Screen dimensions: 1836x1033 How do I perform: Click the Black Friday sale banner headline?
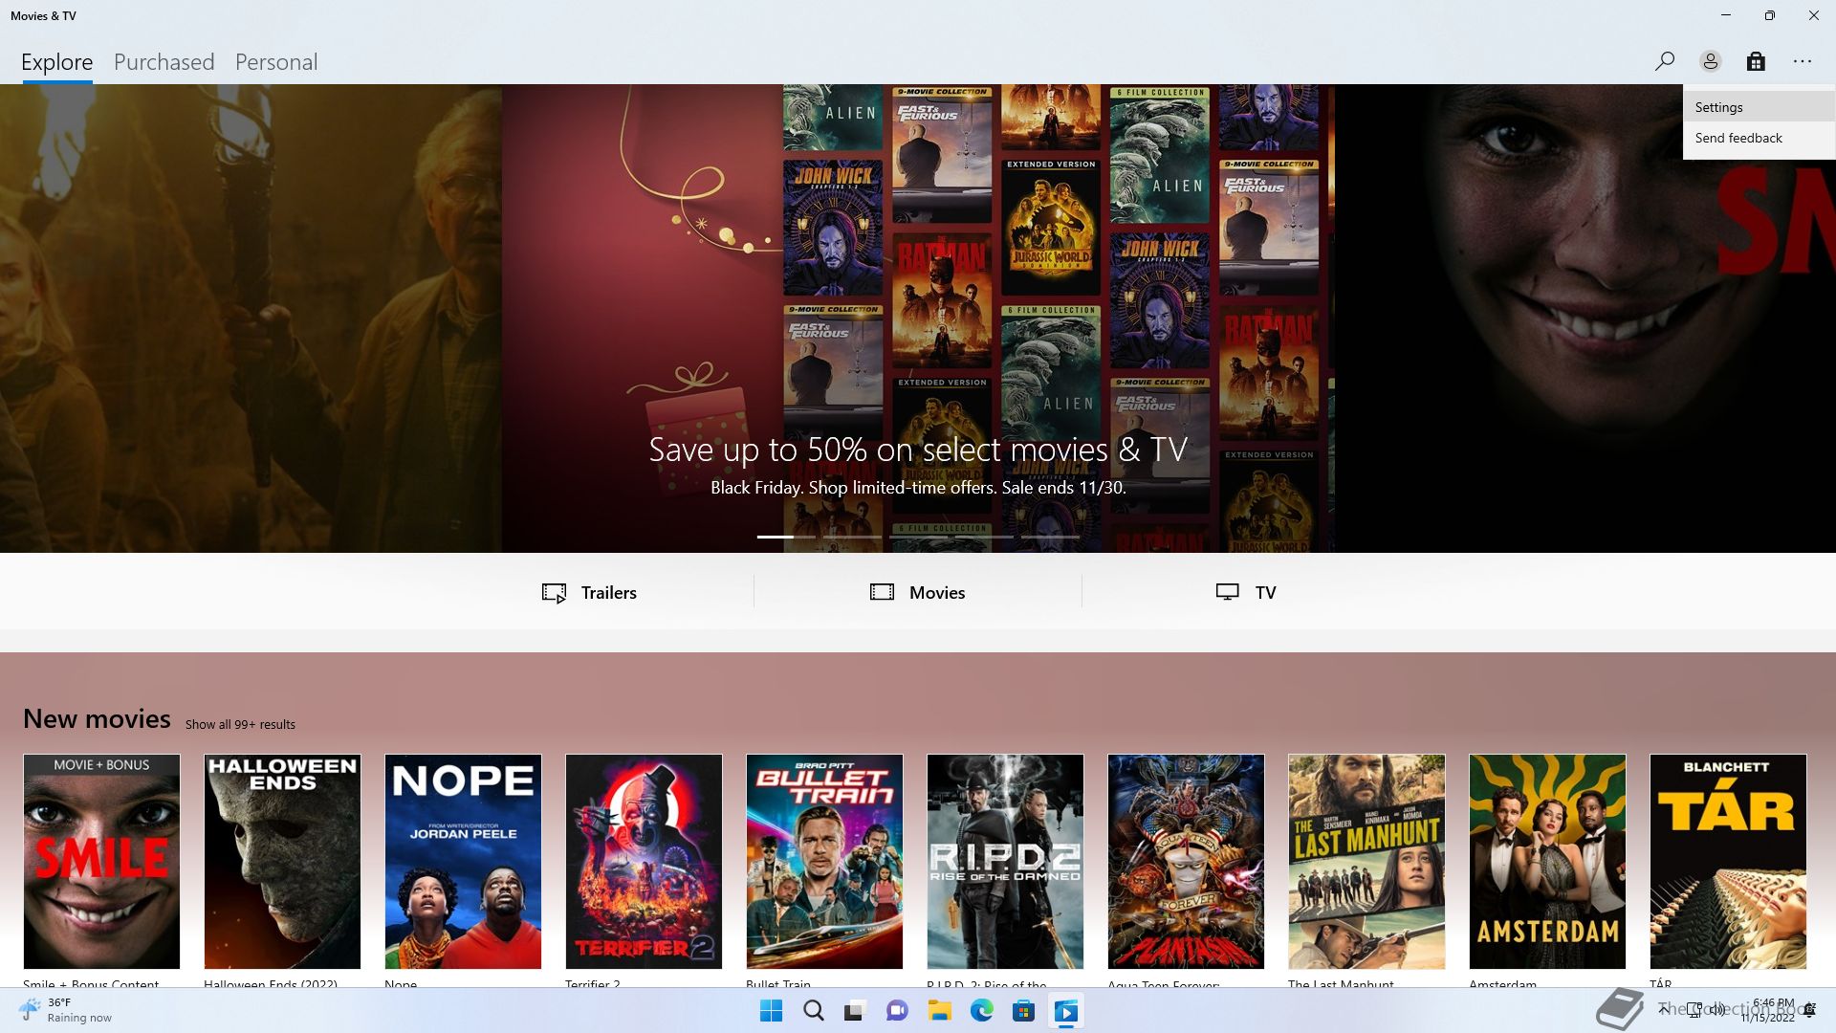coord(918,450)
